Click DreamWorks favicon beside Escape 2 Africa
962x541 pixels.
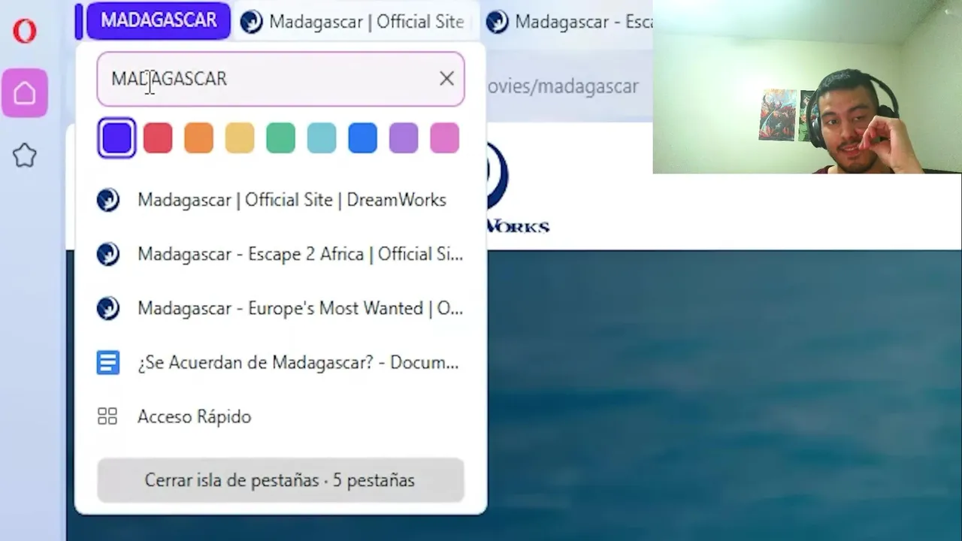coord(108,254)
